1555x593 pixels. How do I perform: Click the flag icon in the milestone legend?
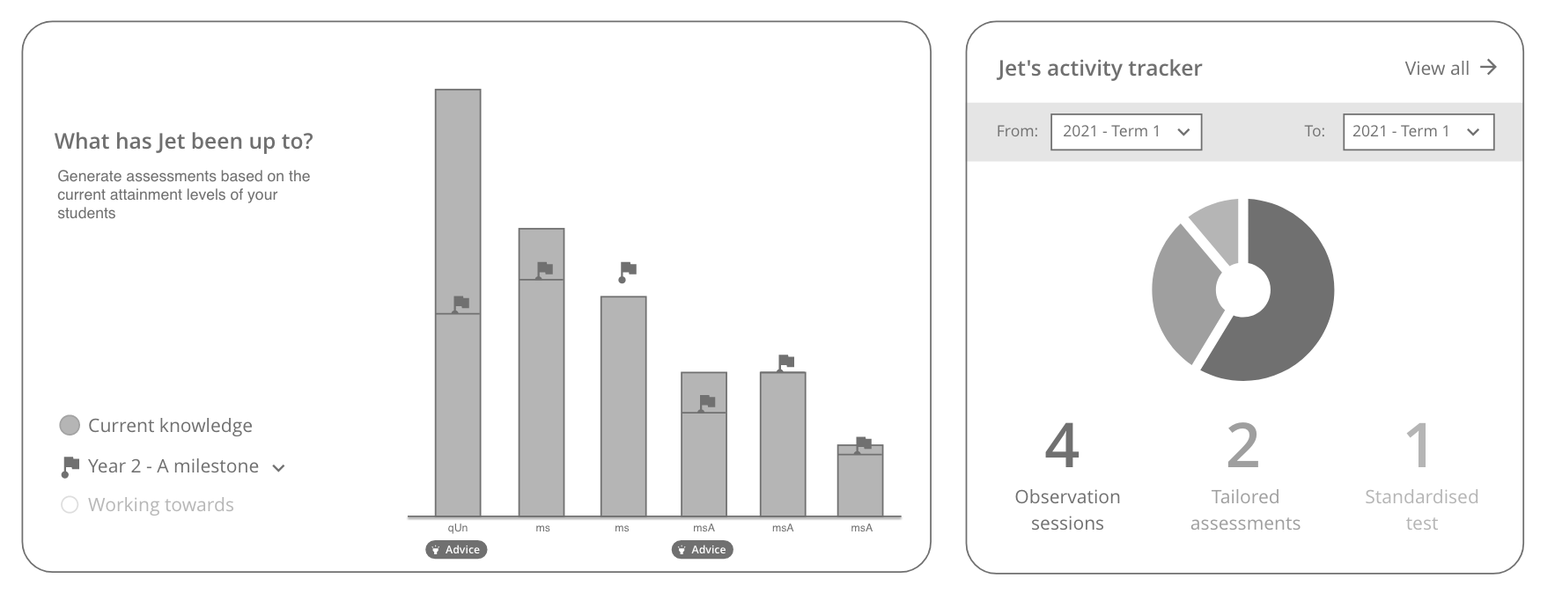[70, 466]
